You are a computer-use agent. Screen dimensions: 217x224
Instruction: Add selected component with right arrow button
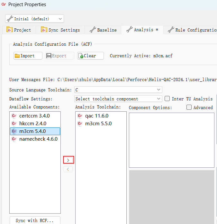(68, 160)
